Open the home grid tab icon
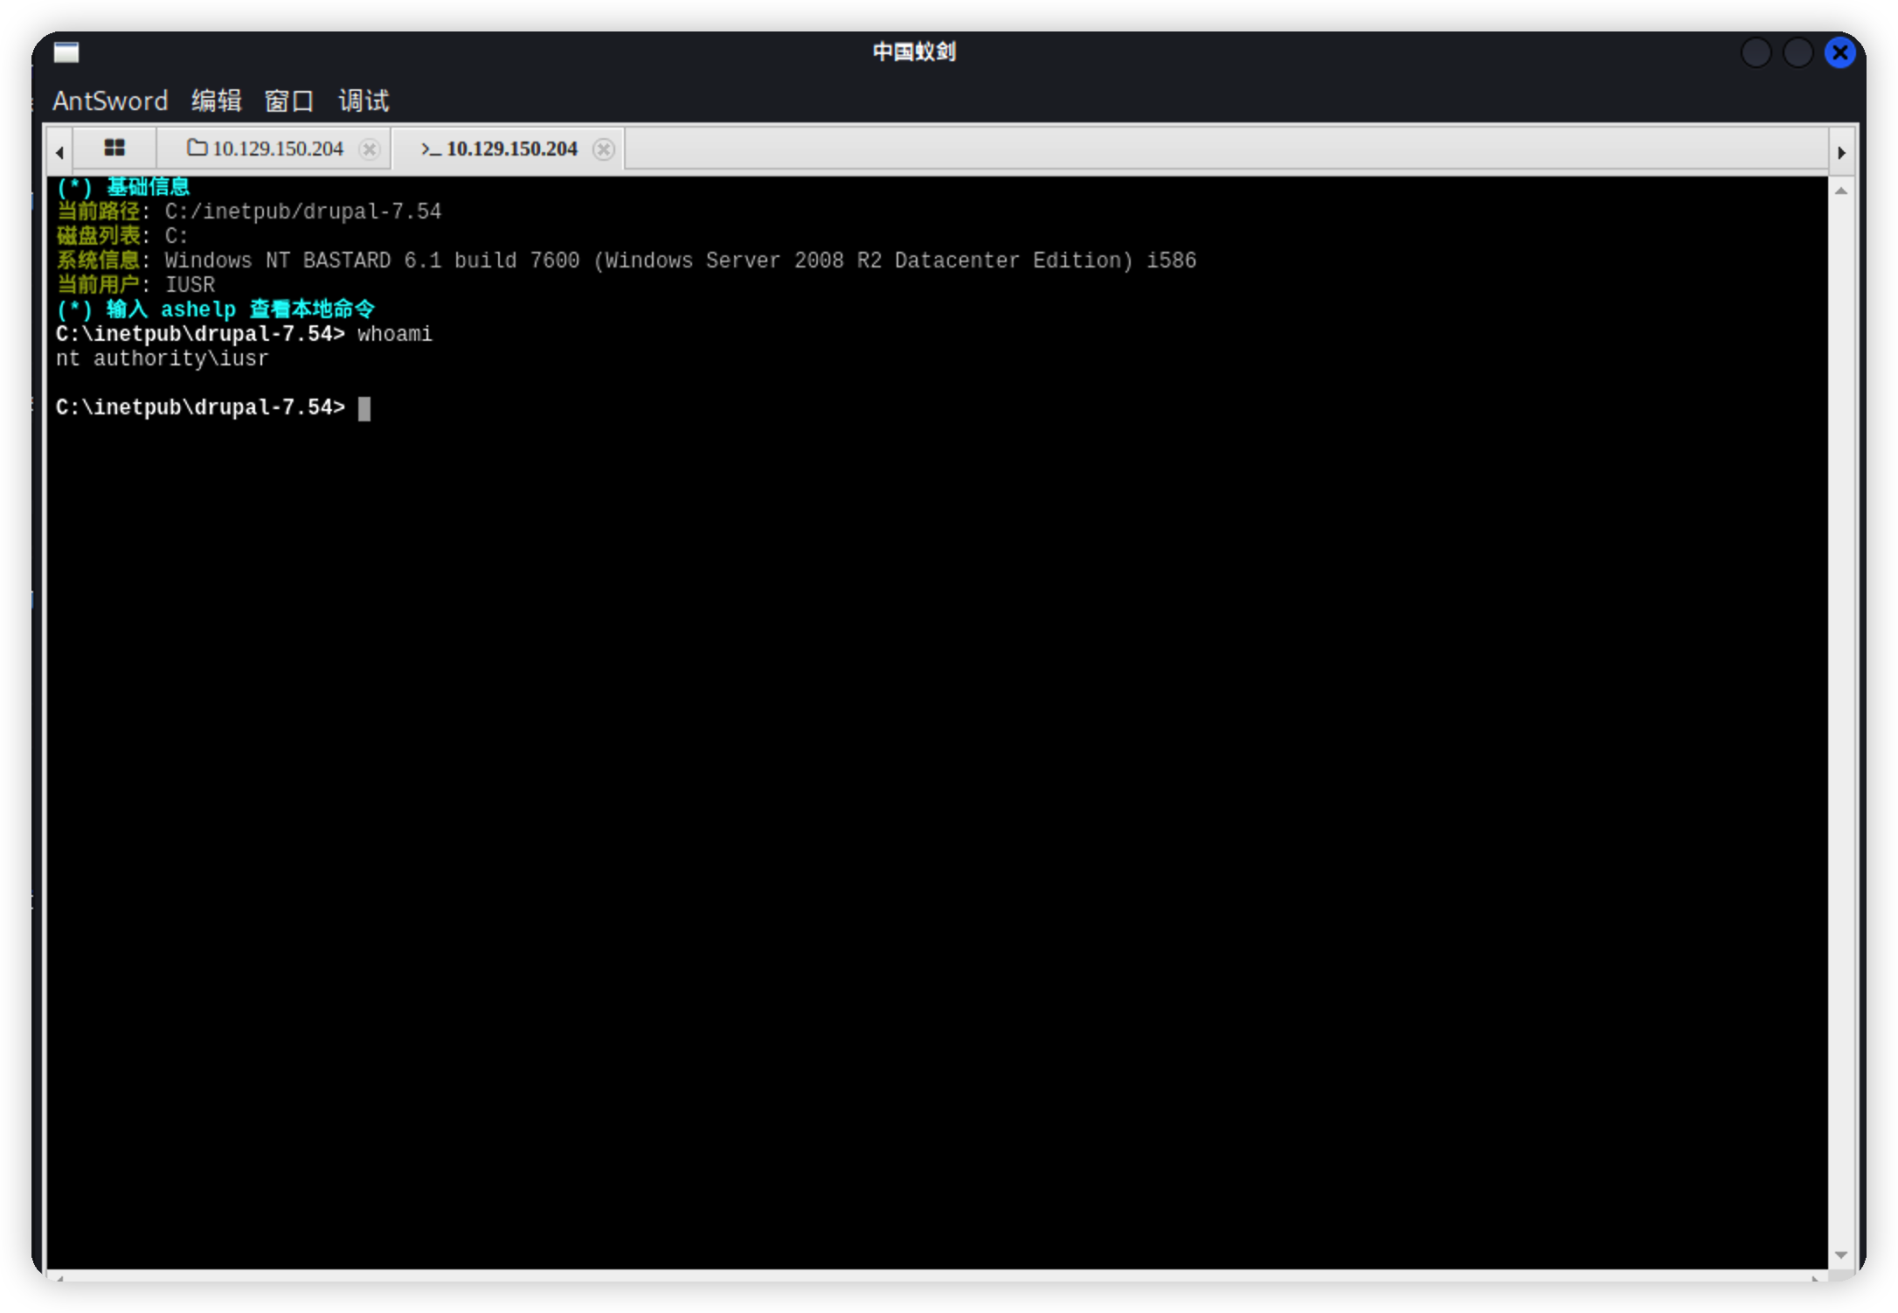 click(114, 148)
